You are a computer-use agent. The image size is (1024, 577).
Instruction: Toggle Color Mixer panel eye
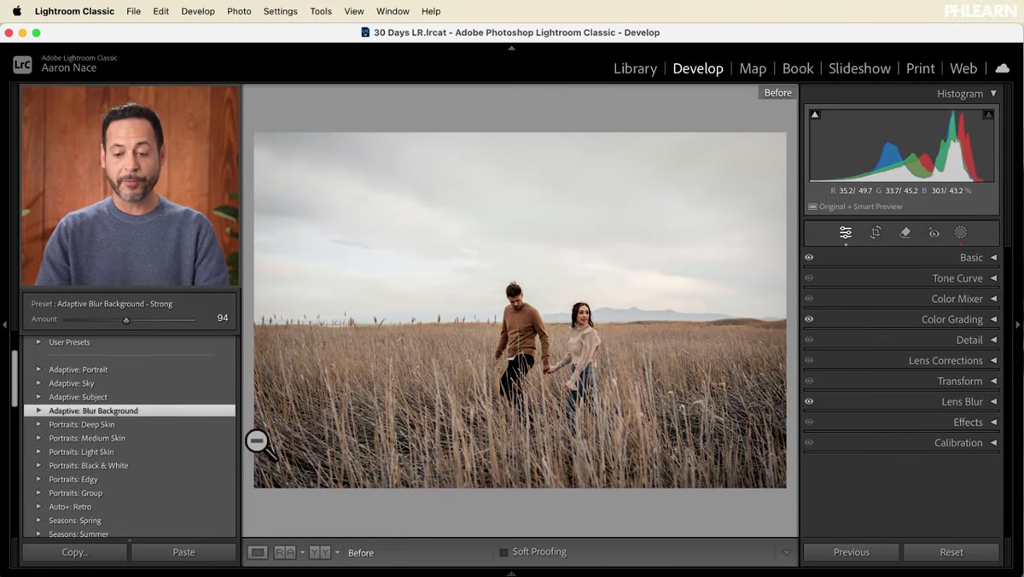click(x=809, y=298)
